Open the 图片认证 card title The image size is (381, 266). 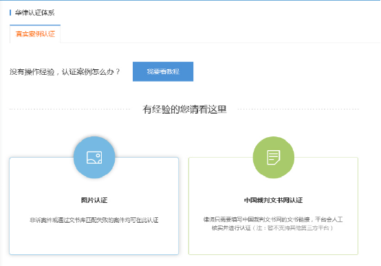coord(94,200)
